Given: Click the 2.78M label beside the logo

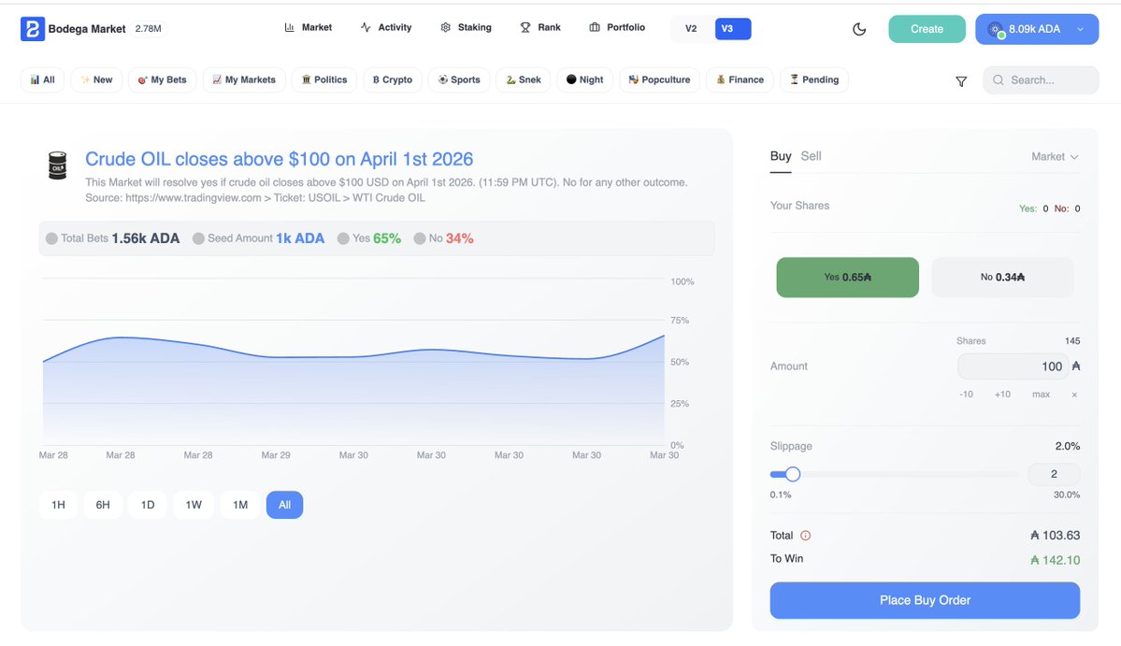Looking at the screenshot, I should pyautogui.click(x=148, y=29).
